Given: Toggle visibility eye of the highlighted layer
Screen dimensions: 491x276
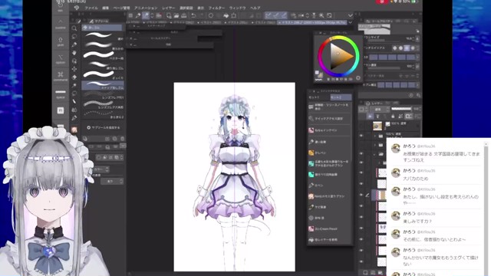Looking at the screenshot, I should click(x=361, y=195).
